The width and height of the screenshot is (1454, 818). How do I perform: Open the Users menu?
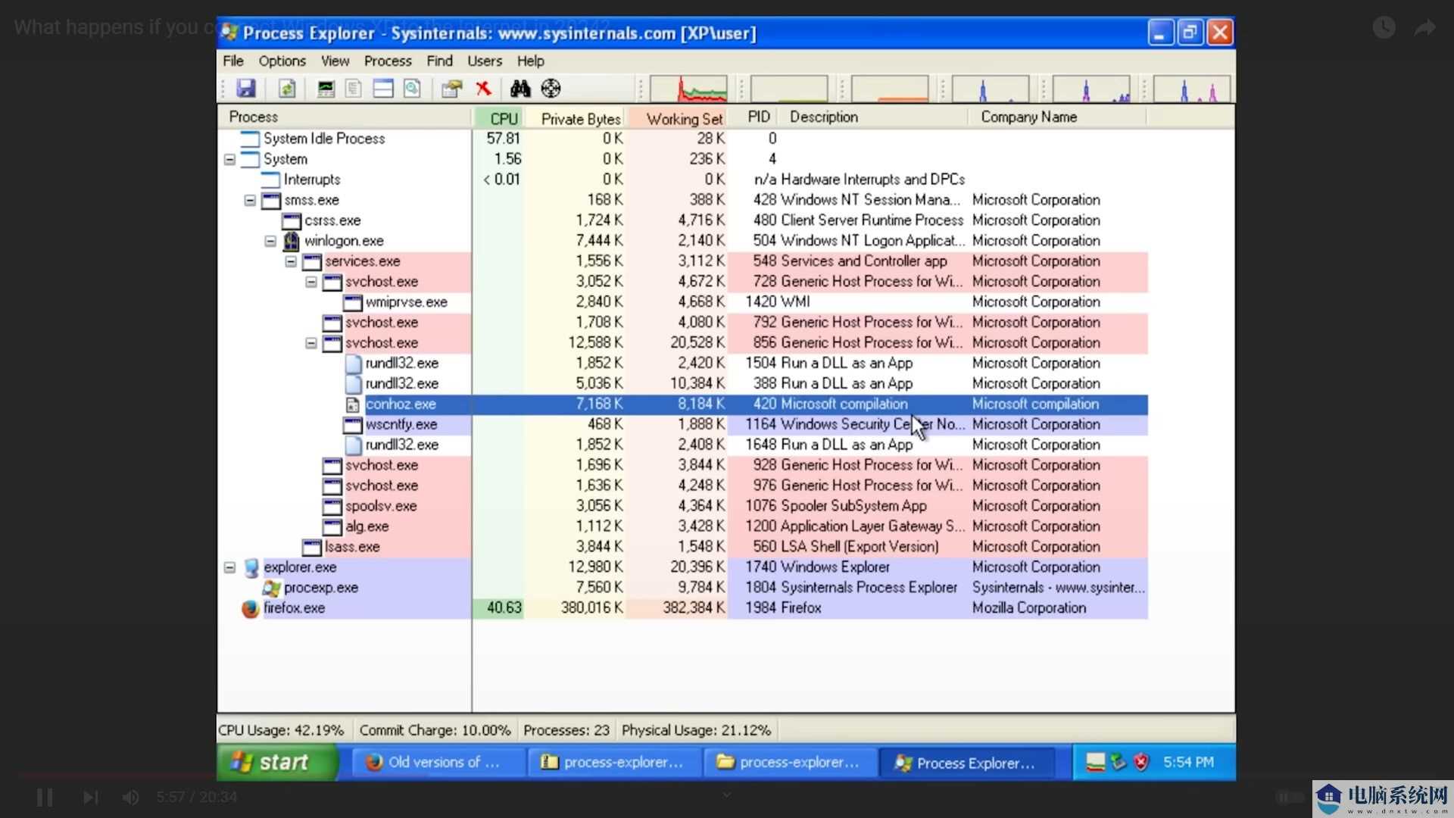(485, 61)
